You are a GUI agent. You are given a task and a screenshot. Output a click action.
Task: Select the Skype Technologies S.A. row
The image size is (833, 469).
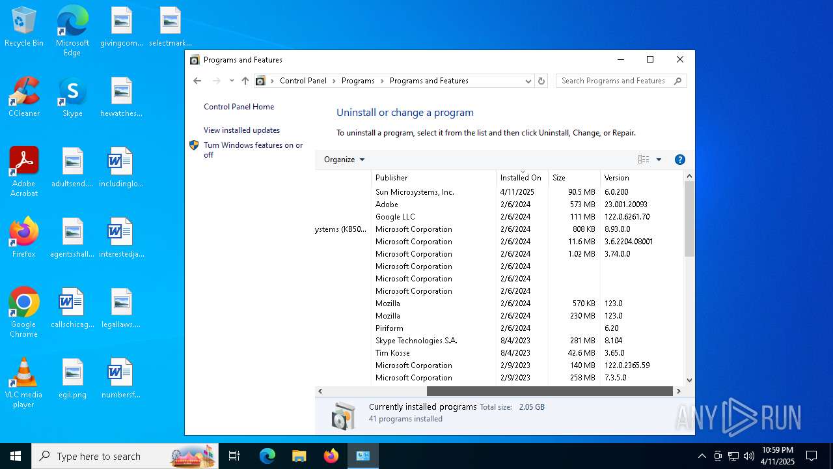tap(499, 341)
